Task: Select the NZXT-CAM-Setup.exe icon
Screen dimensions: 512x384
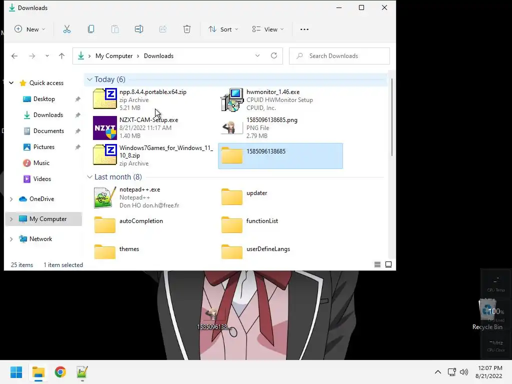Action: pyautogui.click(x=105, y=128)
